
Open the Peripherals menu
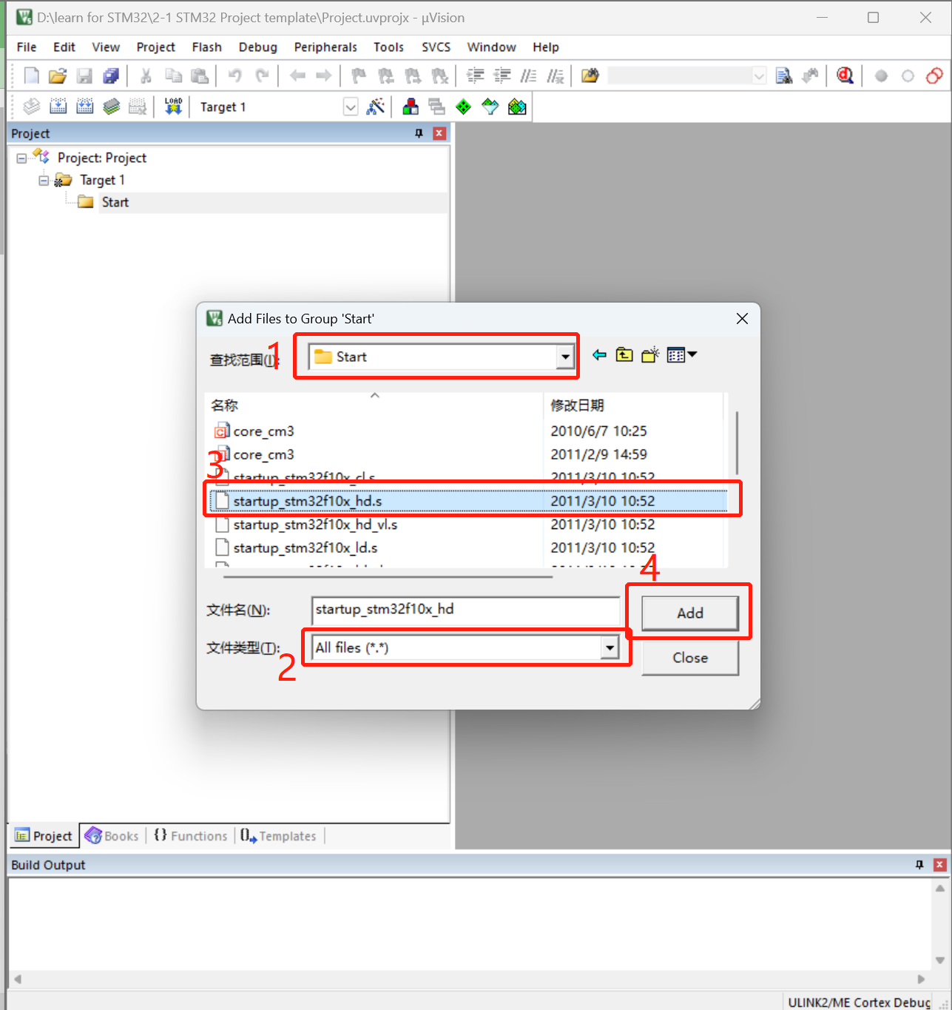click(325, 47)
